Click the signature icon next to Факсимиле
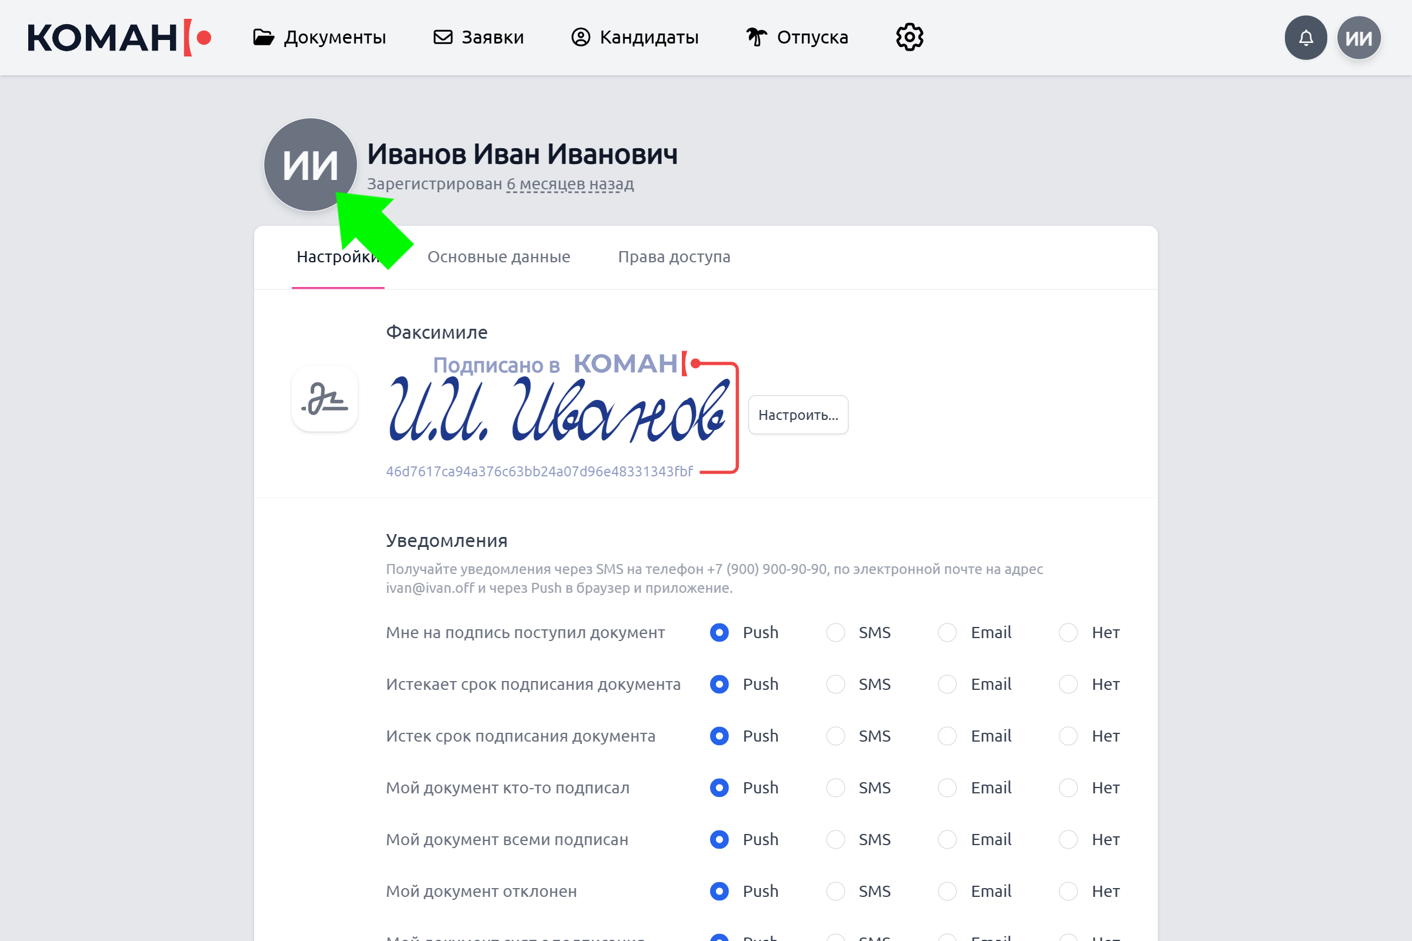The height and width of the screenshot is (941, 1412). tap(325, 399)
